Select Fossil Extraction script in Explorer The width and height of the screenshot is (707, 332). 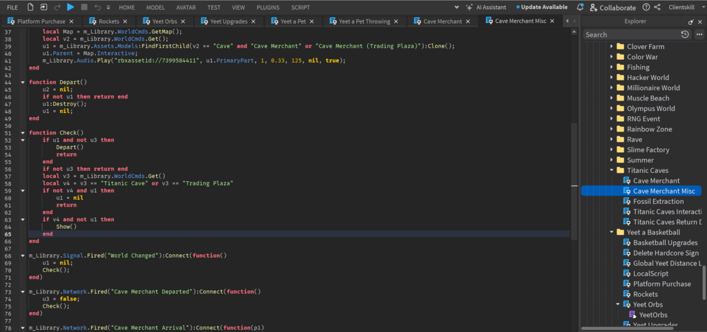tap(658, 201)
